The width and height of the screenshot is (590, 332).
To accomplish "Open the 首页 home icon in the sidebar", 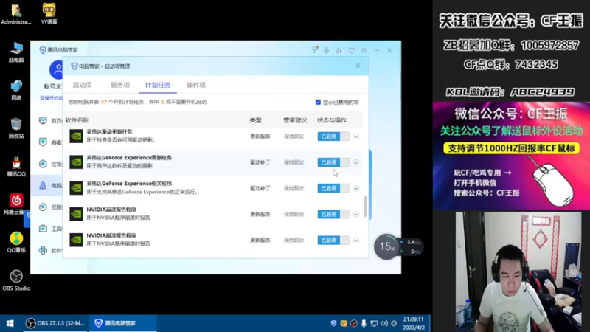I will [43, 120].
